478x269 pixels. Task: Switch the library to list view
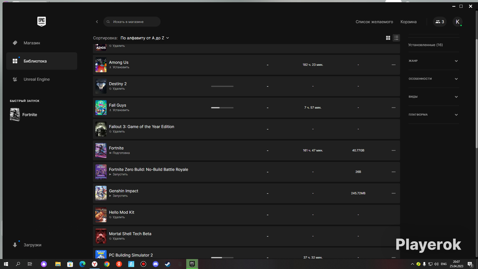click(396, 38)
